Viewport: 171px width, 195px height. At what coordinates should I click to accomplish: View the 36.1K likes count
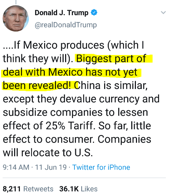pyautogui.click(x=69, y=189)
